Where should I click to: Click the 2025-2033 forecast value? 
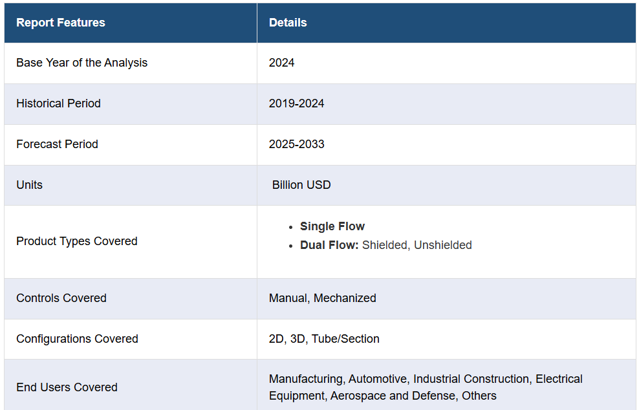[296, 144]
